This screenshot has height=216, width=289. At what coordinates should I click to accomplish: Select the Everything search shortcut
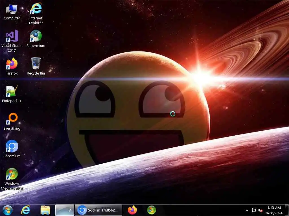tap(12, 121)
